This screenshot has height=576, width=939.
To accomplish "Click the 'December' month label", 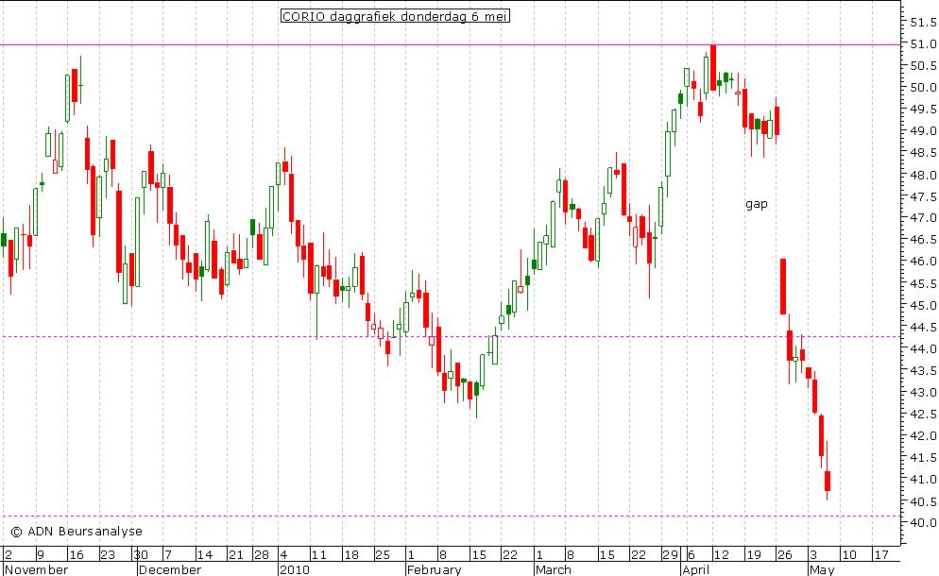I will pyautogui.click(x=170, y=569).
